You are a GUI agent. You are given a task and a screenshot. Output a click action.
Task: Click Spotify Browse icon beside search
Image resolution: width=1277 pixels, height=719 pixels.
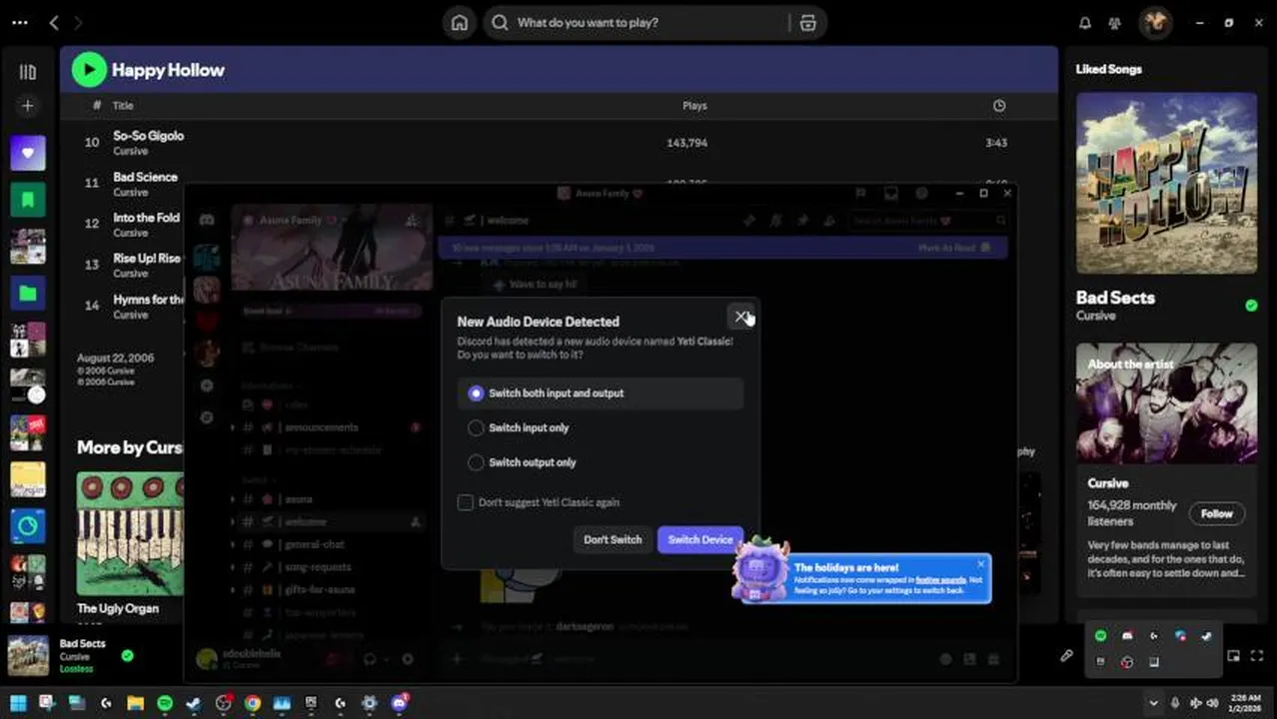(807, 22)
